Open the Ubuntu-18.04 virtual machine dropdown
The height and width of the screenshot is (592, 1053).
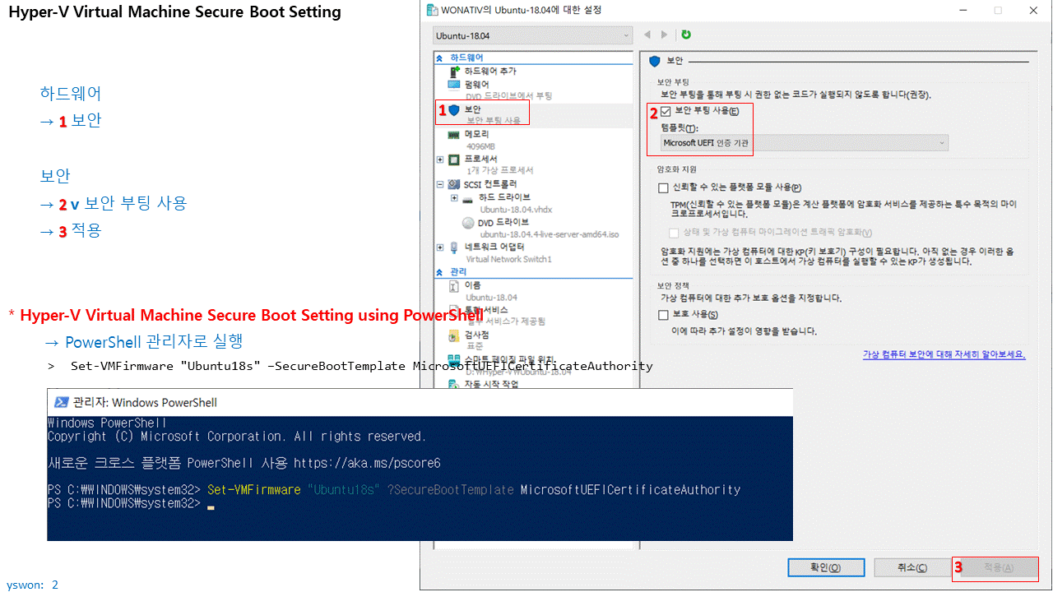pos(532,35)
